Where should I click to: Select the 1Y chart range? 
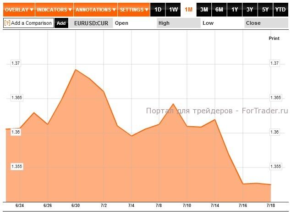coord(234,9)
